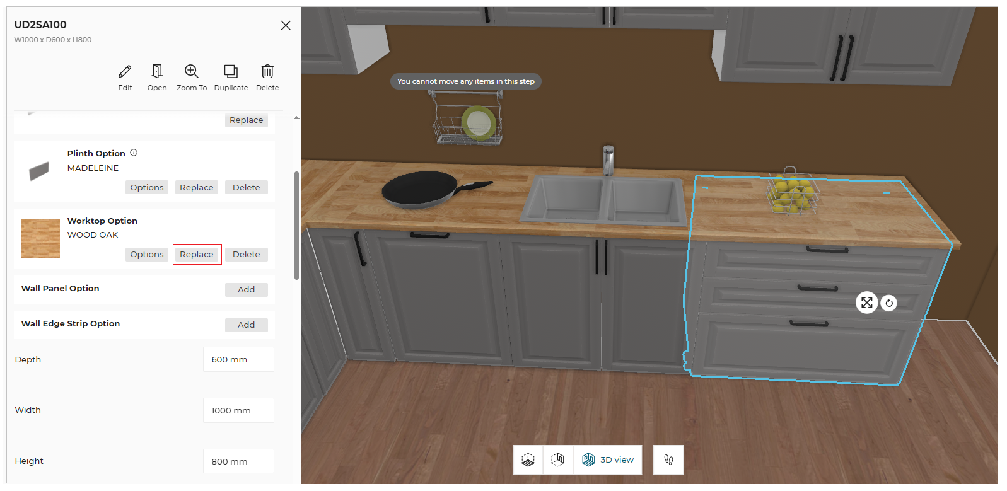Click the "You cannot move any items" notice
This screenshot has height=491, width=1007.
coord(466,81)
